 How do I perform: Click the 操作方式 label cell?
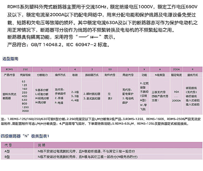click(x=60, y=75)
